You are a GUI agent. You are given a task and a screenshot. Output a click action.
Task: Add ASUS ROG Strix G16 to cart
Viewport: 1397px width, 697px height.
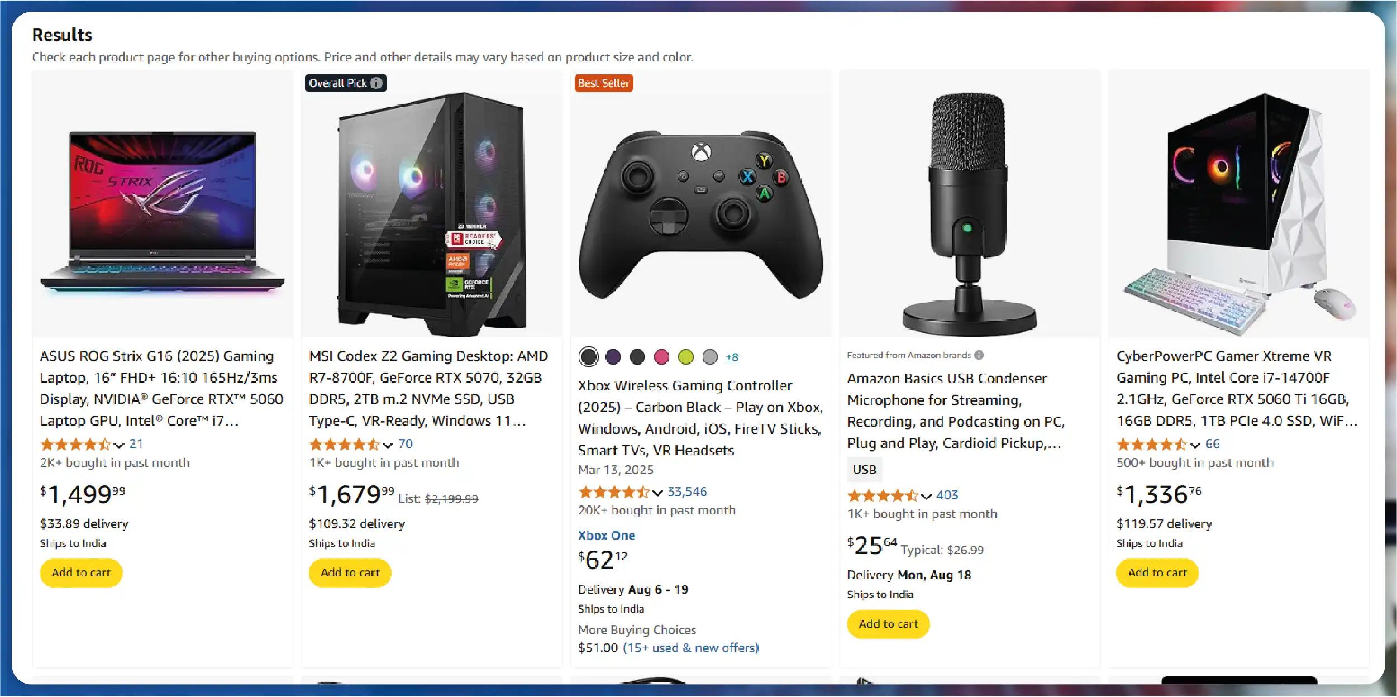81,572
